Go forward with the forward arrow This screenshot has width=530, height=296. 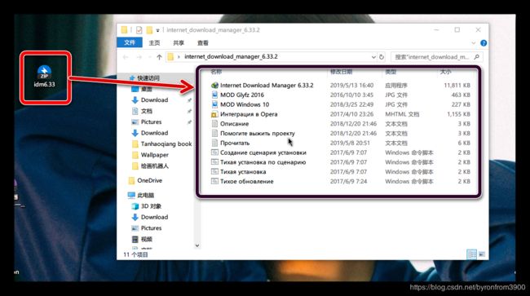[x=139, y=57]
